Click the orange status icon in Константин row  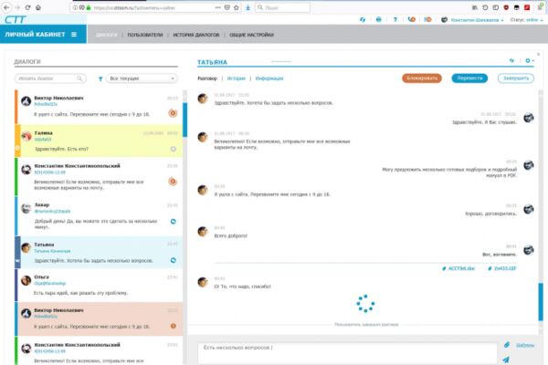point(173,182)
